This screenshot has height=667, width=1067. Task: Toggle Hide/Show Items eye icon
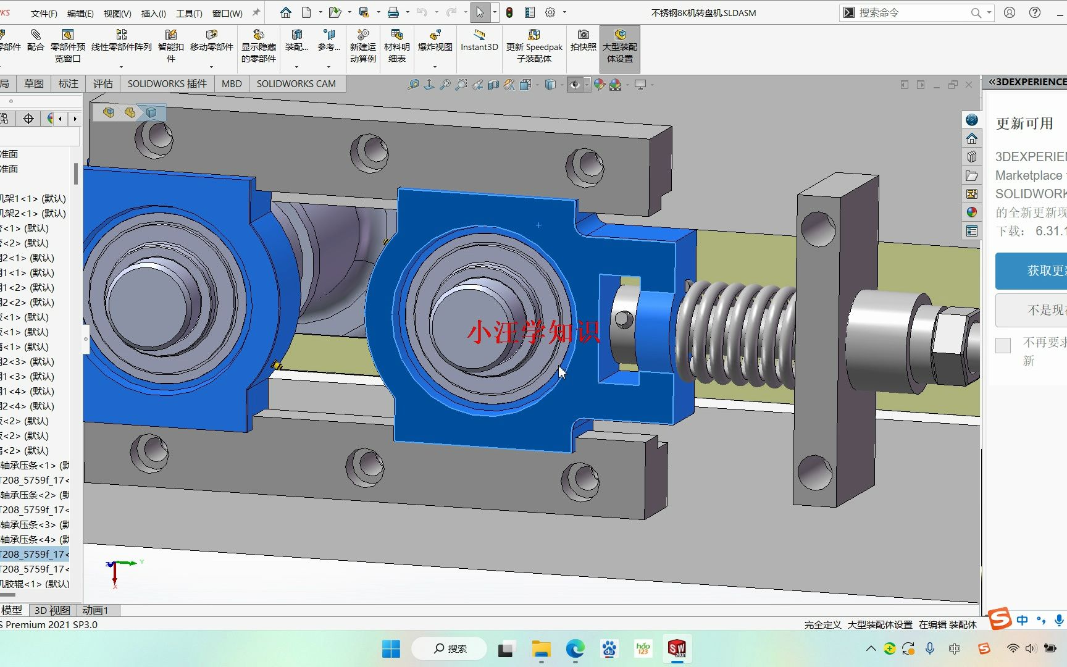(x=575, y=85)
